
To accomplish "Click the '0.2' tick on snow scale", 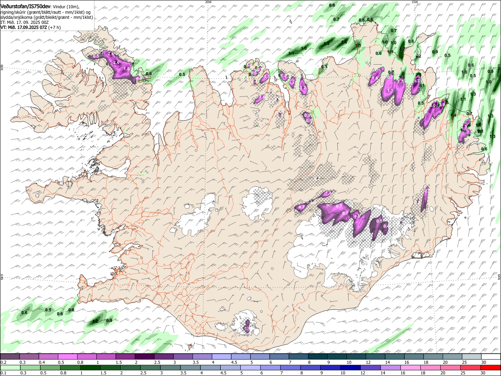I will 4,362.
